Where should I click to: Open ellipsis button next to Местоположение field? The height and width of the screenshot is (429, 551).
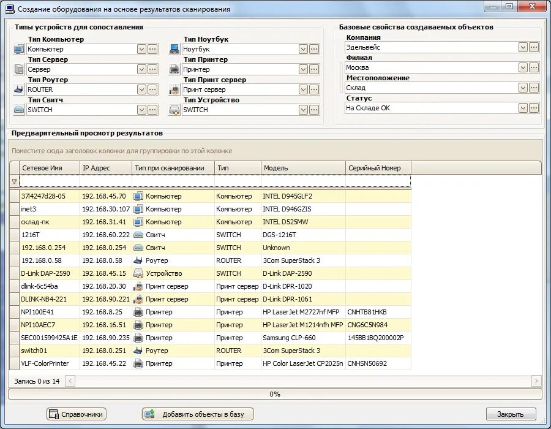pos(534,88)
